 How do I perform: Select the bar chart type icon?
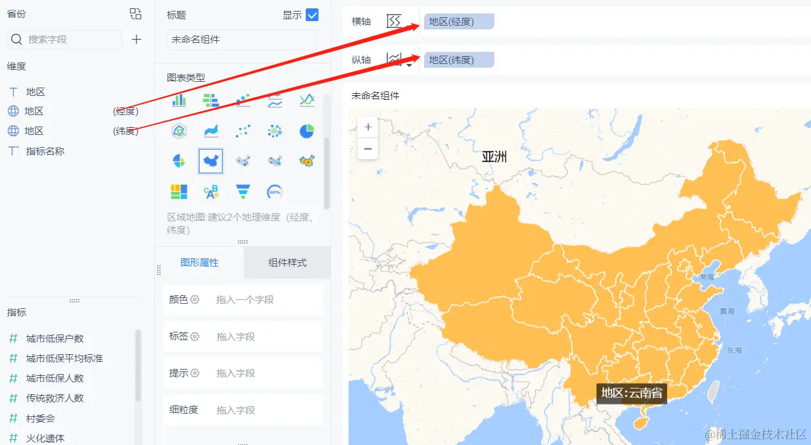click(x=178, y=100)
